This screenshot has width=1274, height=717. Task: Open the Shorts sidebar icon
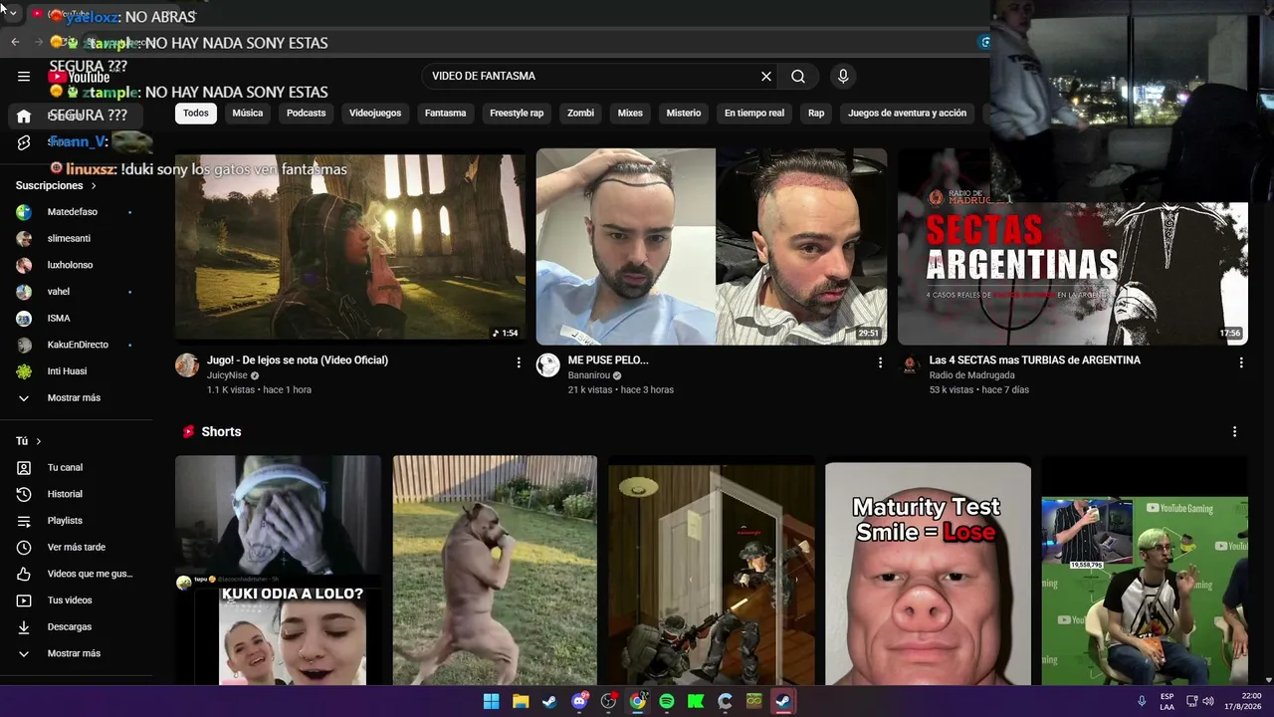pyautogui.click(x=24, y=142)
